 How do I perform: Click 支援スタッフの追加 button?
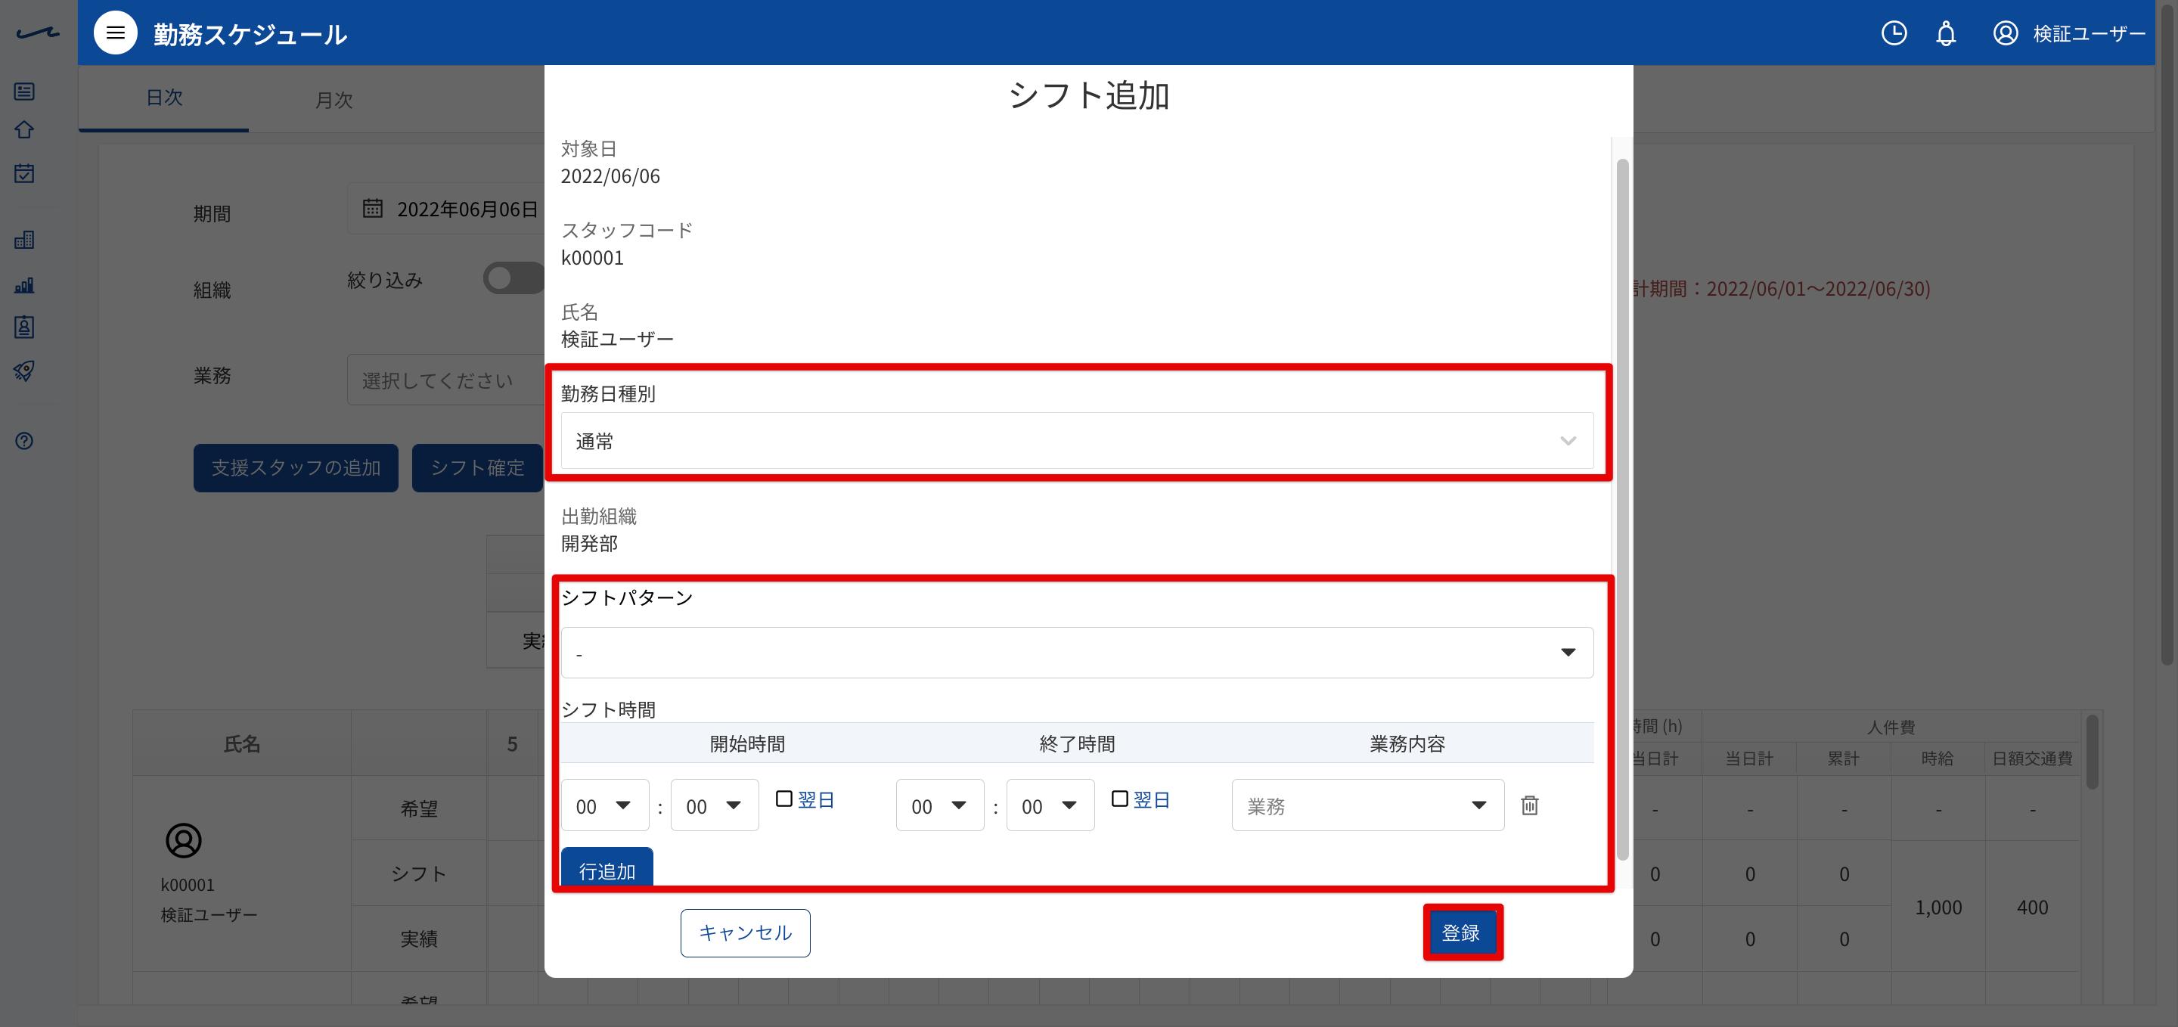click(296, 467)
